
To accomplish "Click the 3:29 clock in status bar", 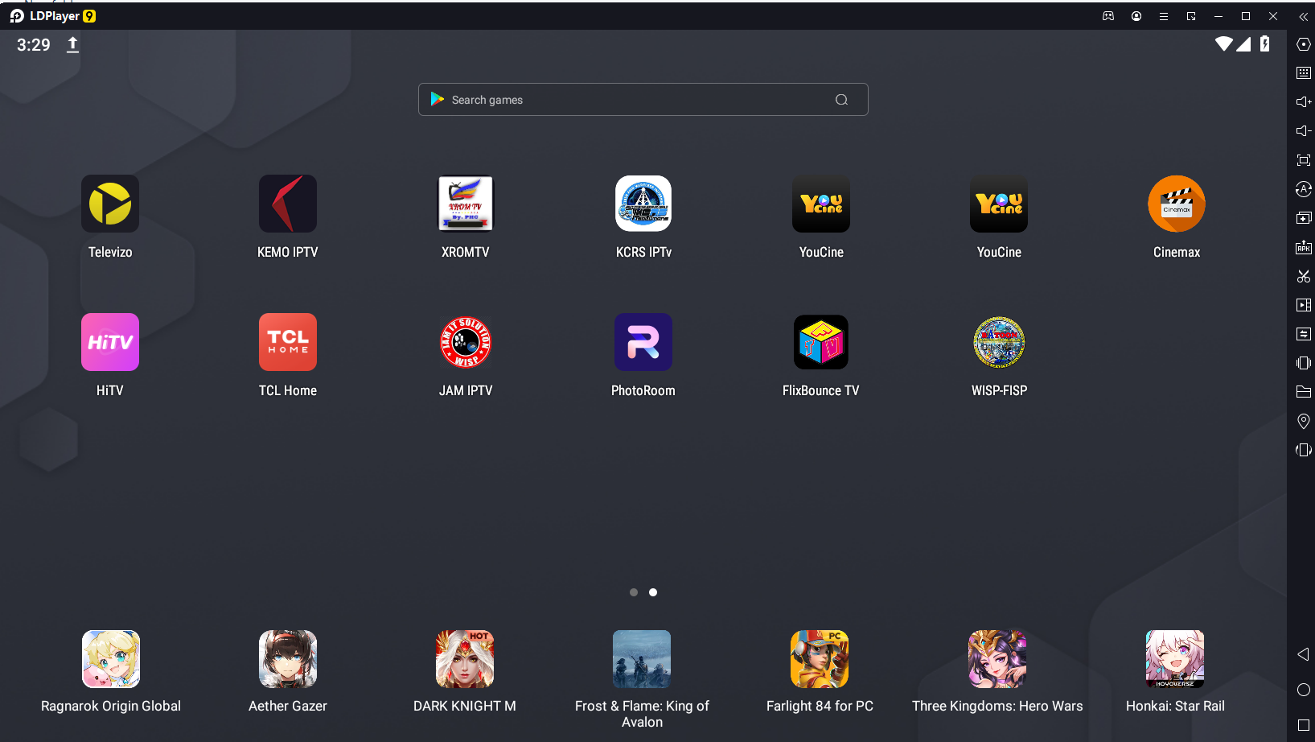I will pyautogui.click(x=34, y=45).
